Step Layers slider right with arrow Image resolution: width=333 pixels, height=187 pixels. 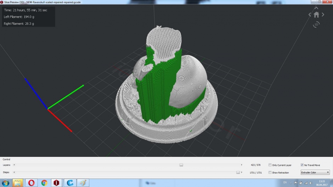[242, 165]
